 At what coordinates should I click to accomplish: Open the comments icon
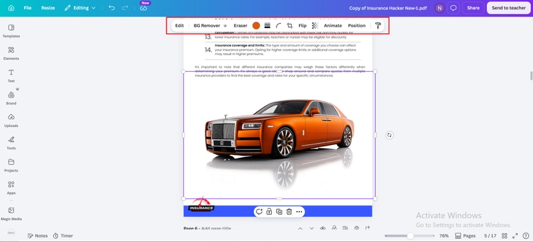tap(454, 8)
